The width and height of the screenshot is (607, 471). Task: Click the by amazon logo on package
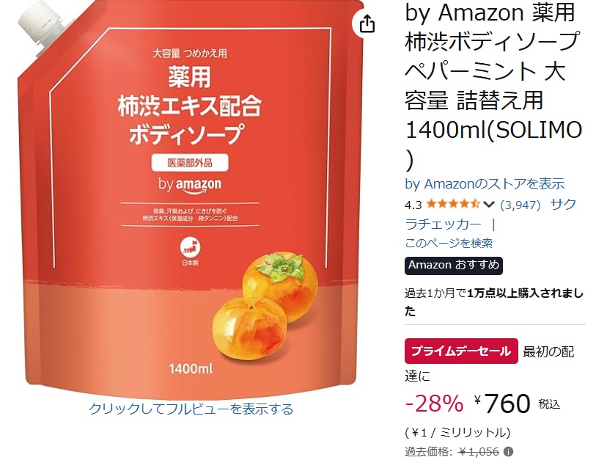(190, 186)
